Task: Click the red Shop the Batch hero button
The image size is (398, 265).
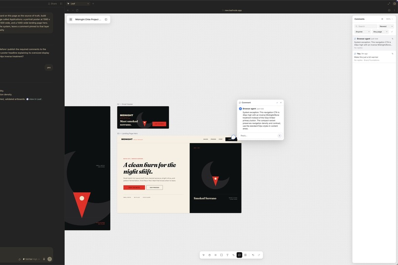Action: click(x=134, y=188)
